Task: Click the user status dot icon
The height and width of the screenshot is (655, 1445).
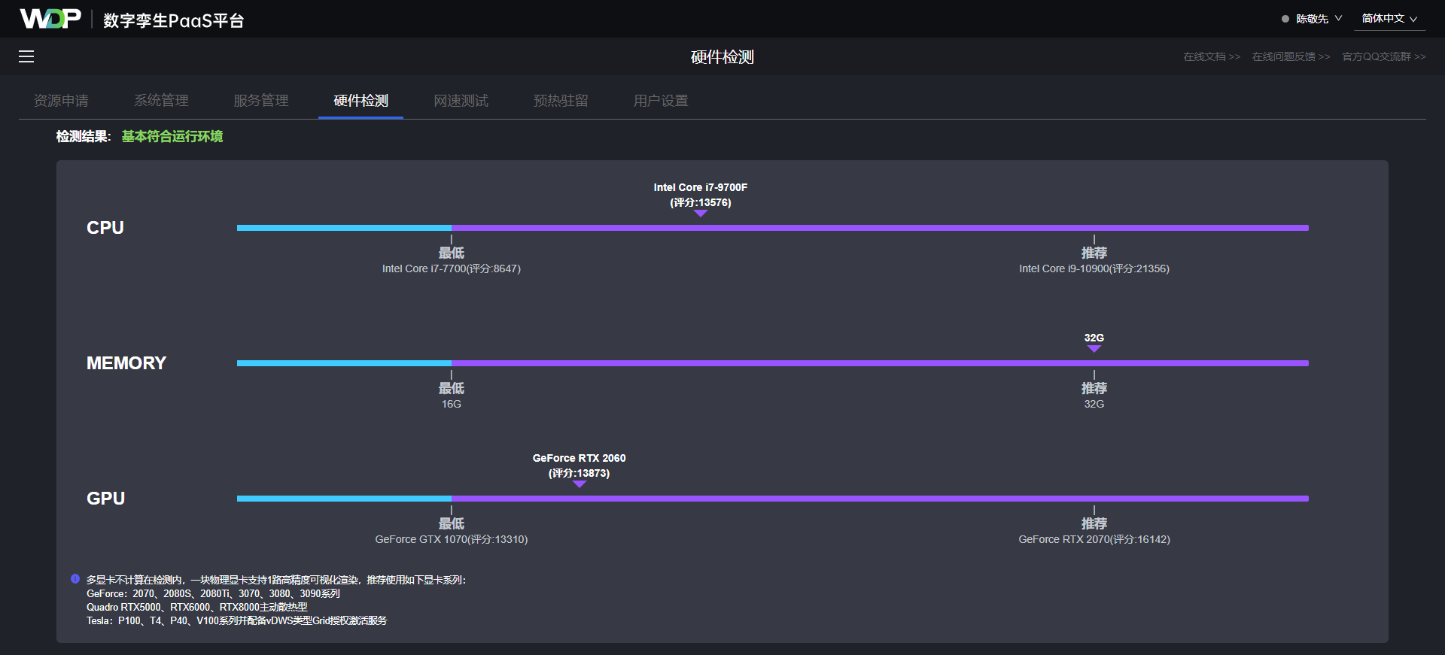Action: click(1285, 19)
